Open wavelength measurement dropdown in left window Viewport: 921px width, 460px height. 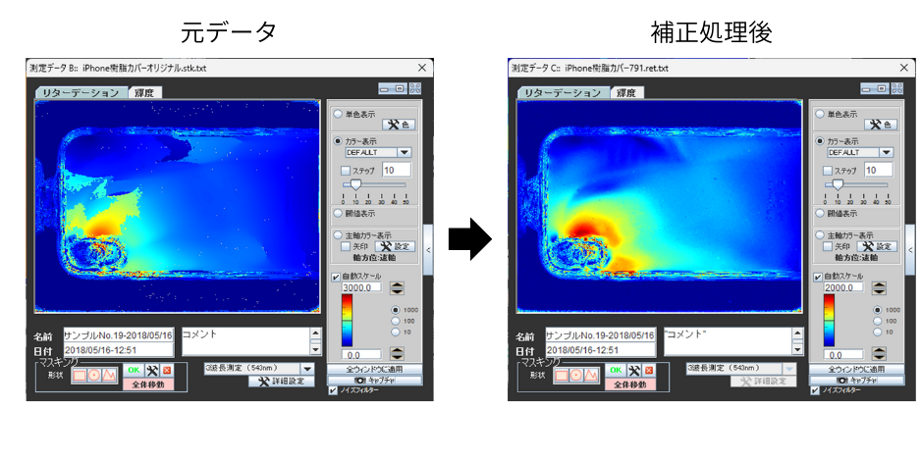(307, 369)
